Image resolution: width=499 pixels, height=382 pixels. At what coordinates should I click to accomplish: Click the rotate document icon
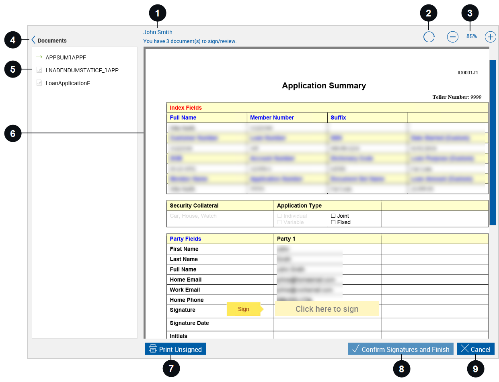point(429,37)
